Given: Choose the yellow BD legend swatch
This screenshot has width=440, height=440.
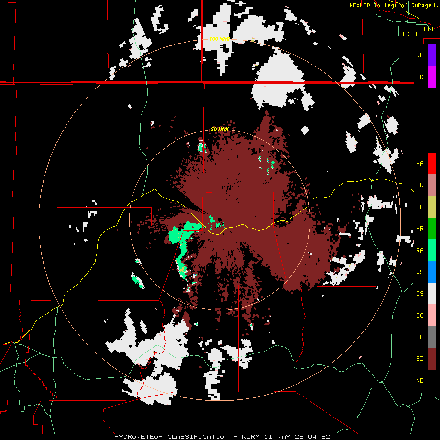Looking at the screenshot, I should pos(432,207).
